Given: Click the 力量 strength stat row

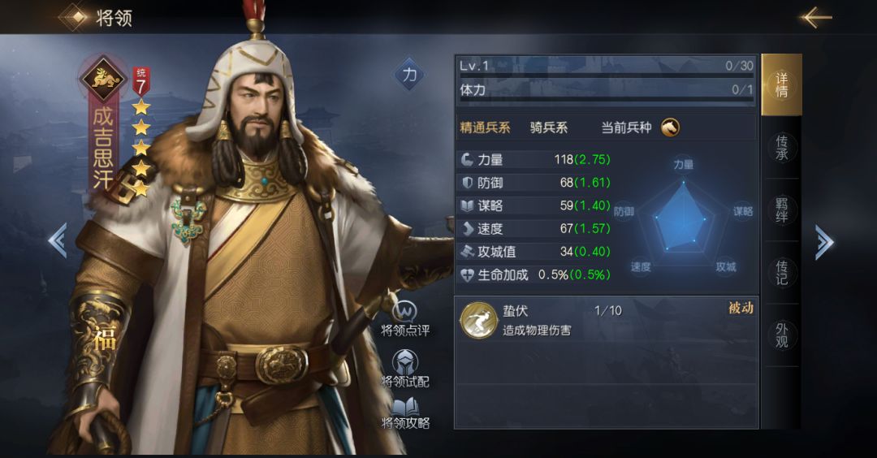Looking at the screenshot, I should coord(535,160).
